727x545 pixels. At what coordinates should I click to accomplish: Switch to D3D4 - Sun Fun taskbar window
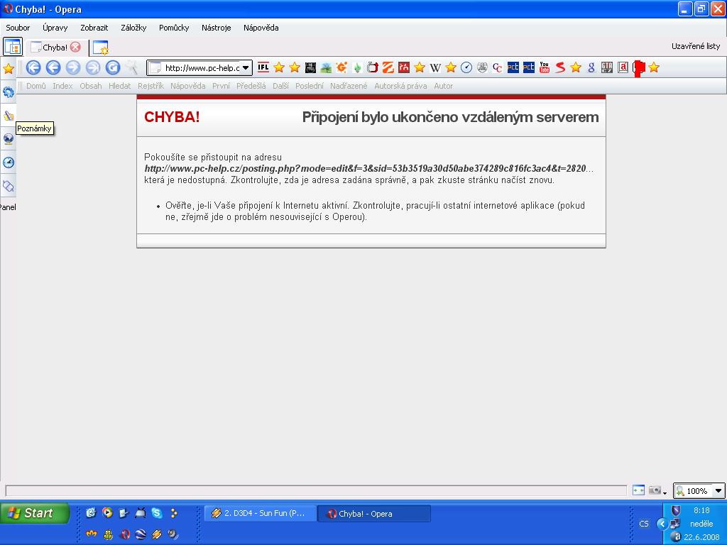pyautogui.click(x=260, y=513)
